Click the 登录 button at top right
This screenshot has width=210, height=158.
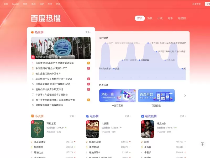click(208, 4)
